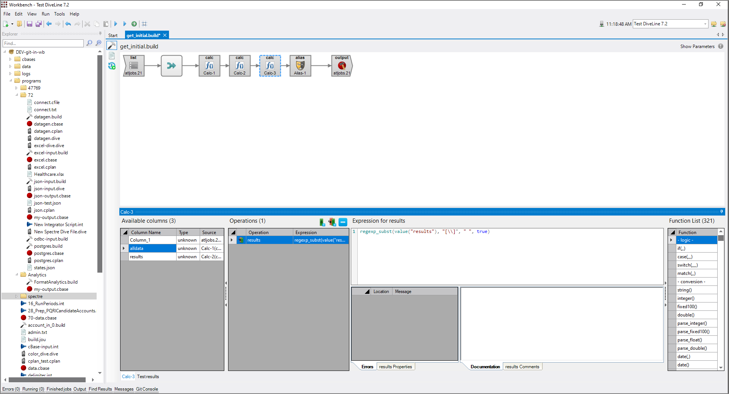This screenshot has height=394, width=729.
Task: Switch to the Documentation tab
Action: (x=485, y=366)
